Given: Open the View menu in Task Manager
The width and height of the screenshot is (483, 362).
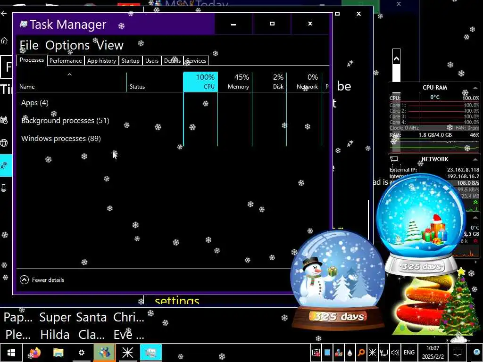Looking at the screenshot, I should click(110, 45).
